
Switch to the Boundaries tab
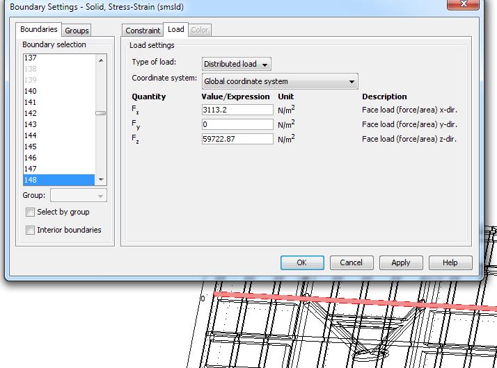coord(39,29)
